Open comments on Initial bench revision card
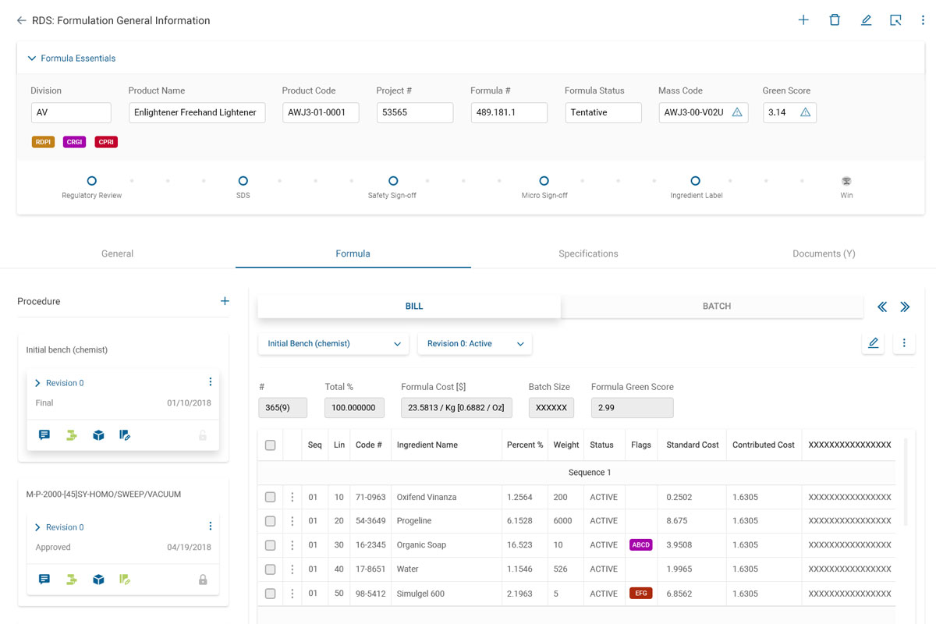Screen dimensions: 936x624 [44, 435]
